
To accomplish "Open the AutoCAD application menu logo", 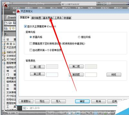I will point(5,6).
